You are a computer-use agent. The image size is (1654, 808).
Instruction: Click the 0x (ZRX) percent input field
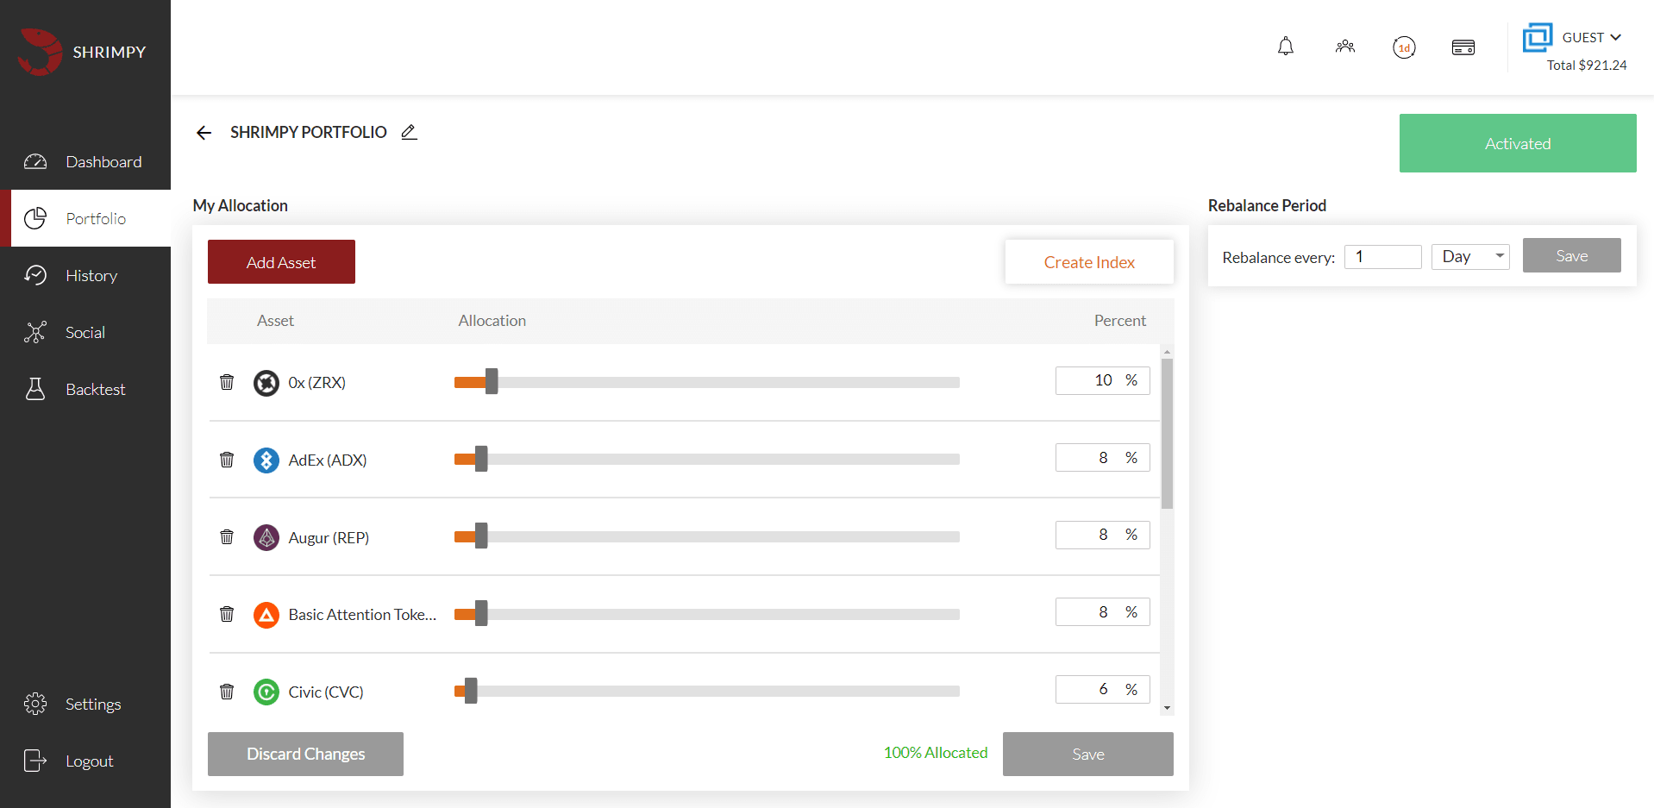tap(1102, 380)
